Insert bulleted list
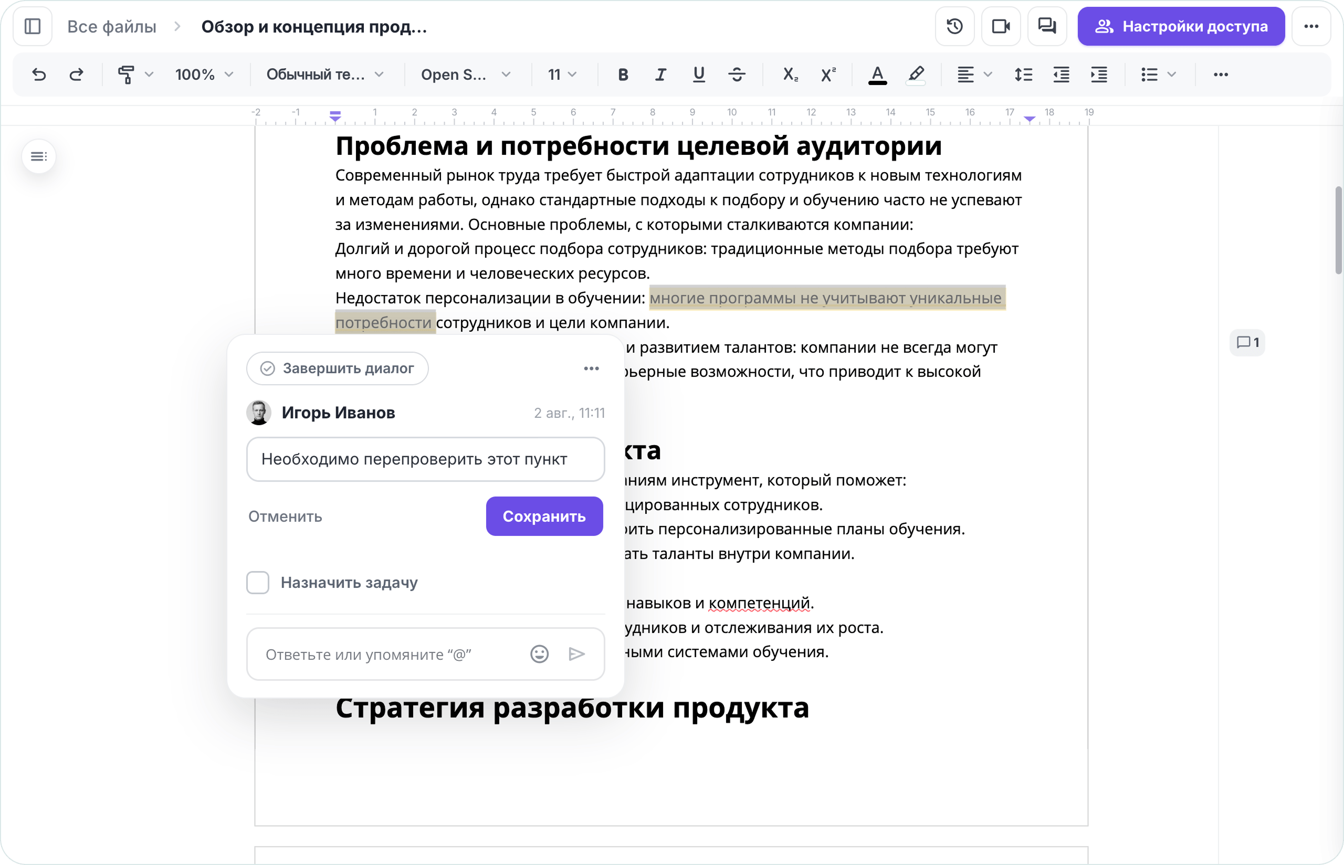Screen dimensions: 1344x865 1149,74
